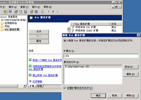Click the 扩展名 text field containing php
The image size is (141, 100).
(101, 56)
